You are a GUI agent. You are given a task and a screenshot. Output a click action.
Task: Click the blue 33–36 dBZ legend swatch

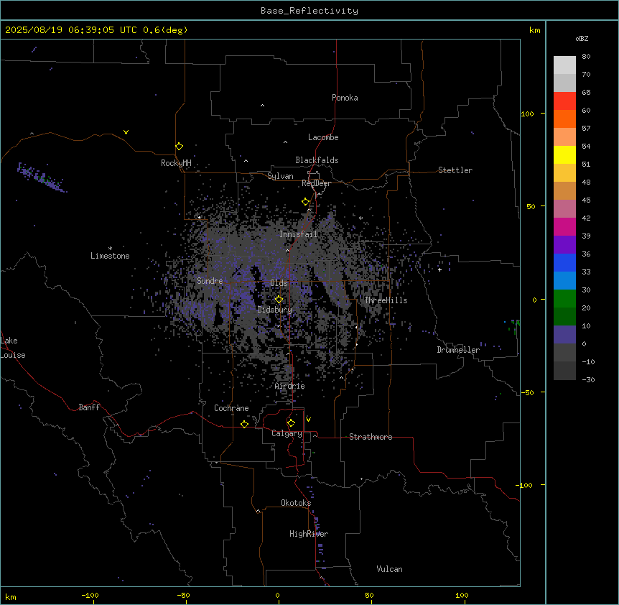pyautogui.click(x=564, y=262)
